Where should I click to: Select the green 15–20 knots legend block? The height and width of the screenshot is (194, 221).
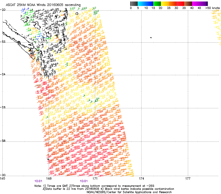tap(157, 4)
